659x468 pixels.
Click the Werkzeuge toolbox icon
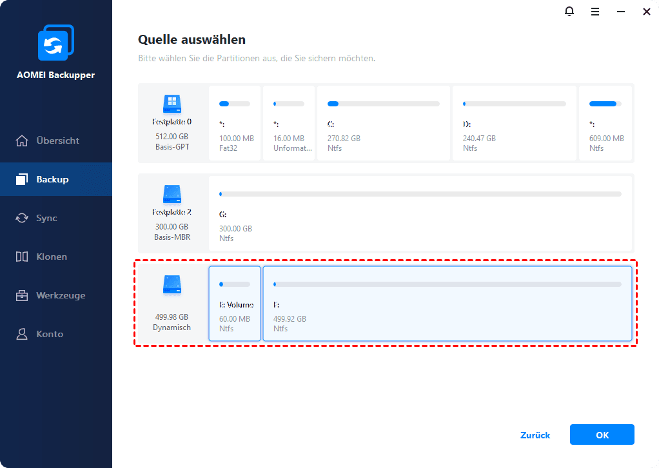(x=22, y=295)
